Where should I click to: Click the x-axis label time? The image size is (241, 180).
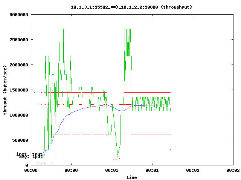tap(131, 177)
